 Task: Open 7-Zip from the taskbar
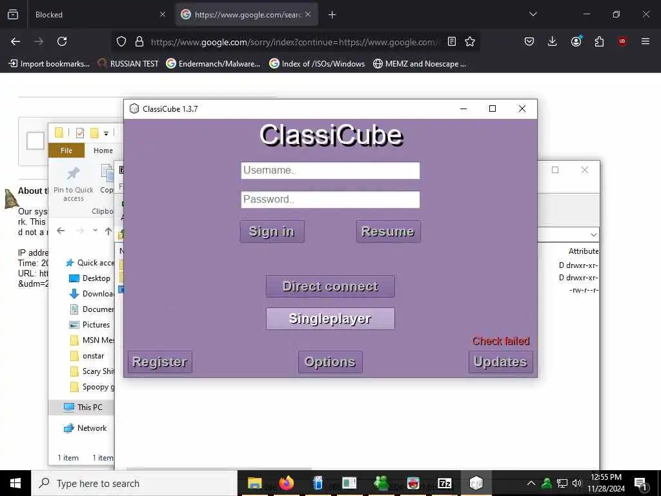444,483
